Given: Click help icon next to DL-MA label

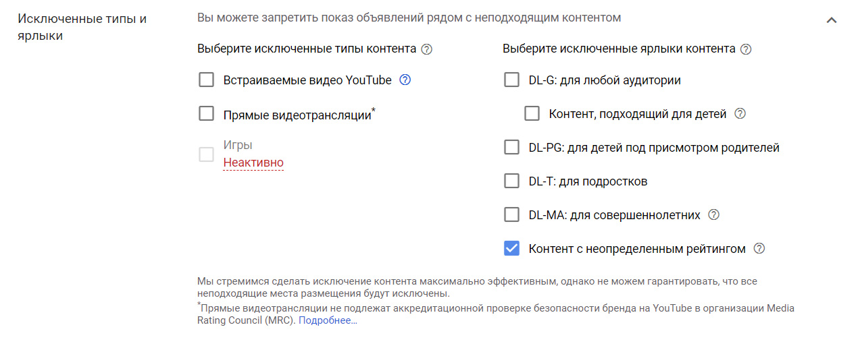Looking at the screenshot, I should (x=713, y=215).
